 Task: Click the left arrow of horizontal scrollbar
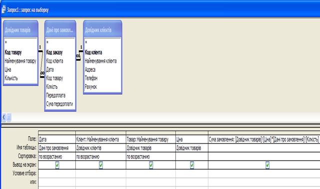coord(3,117)
